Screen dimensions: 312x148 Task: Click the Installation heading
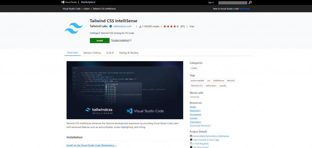(74, 137)
